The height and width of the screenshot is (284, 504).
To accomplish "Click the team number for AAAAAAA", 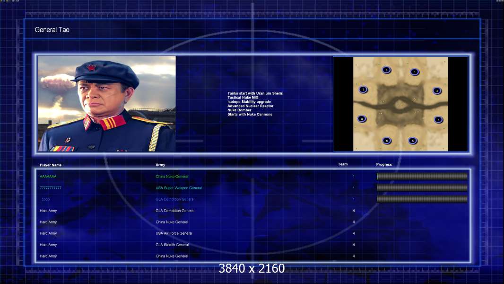I will pos(354,177).
